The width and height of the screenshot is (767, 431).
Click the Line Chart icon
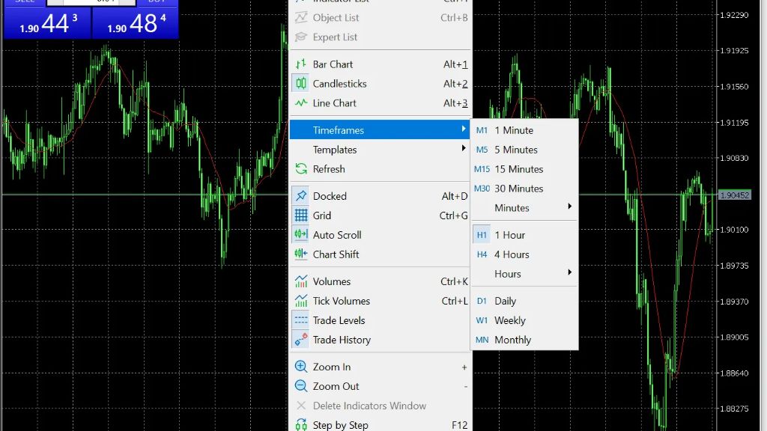tap(301, 103)
